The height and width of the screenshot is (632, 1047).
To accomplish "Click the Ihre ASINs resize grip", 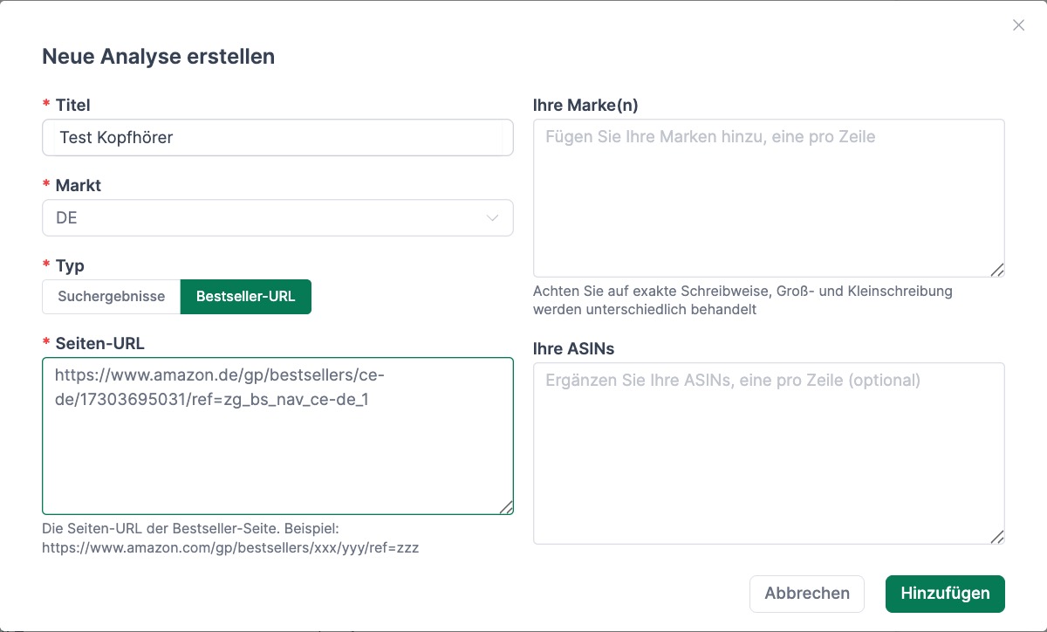I will (997, 537).
